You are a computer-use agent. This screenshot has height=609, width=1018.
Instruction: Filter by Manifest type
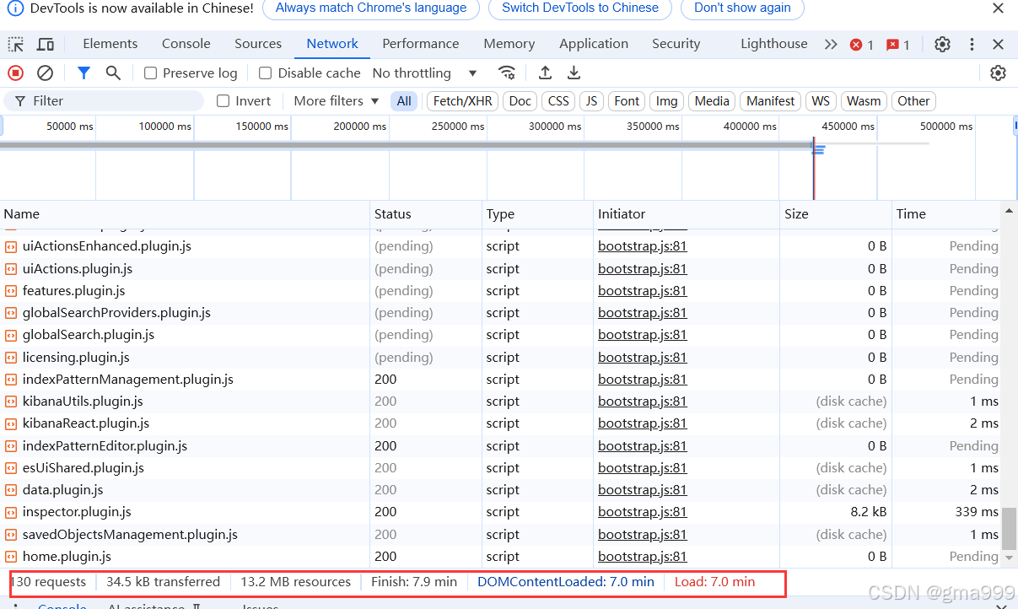pos(770,101)
